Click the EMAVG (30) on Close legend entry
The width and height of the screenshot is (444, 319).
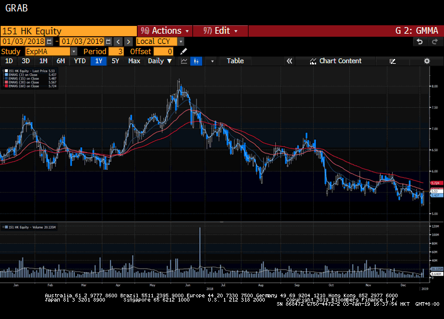[x=30, y=82]
